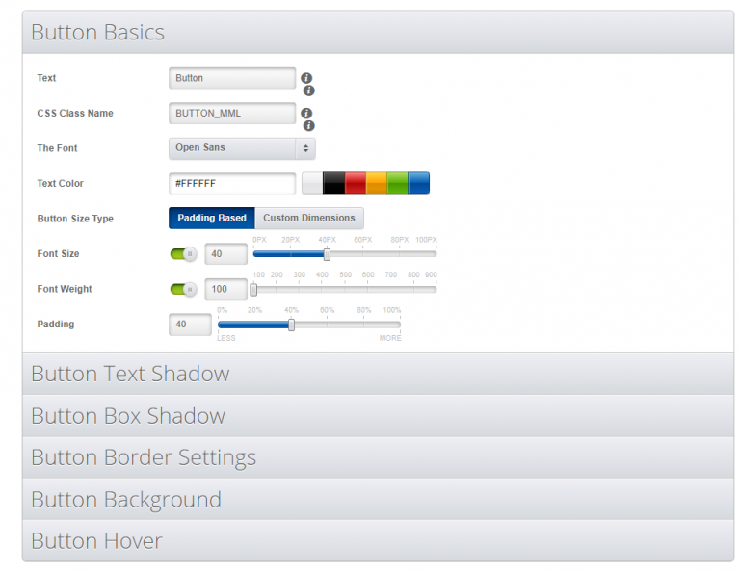
Task: Disable the Font Weight switch
Action: coord(183,289)
